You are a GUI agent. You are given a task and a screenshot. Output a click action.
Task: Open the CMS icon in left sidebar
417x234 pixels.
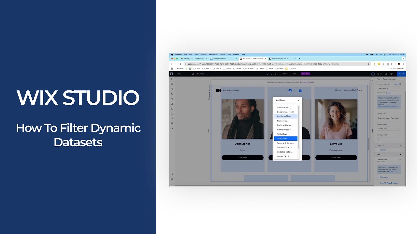coord(172,123)
